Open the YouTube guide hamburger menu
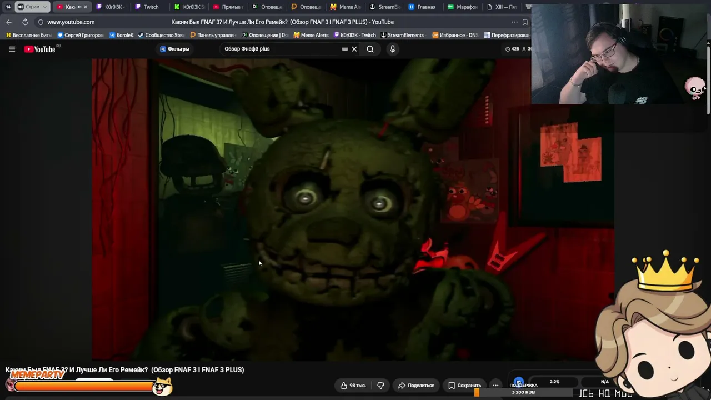Viewport: 711px width, 400px height. point(12,49)
